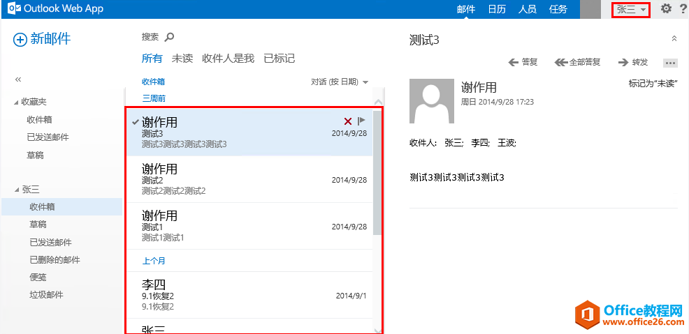This screenshot has height=334, width=689.
Task: Click the 全部答复 button
Action: click(577, 62)
